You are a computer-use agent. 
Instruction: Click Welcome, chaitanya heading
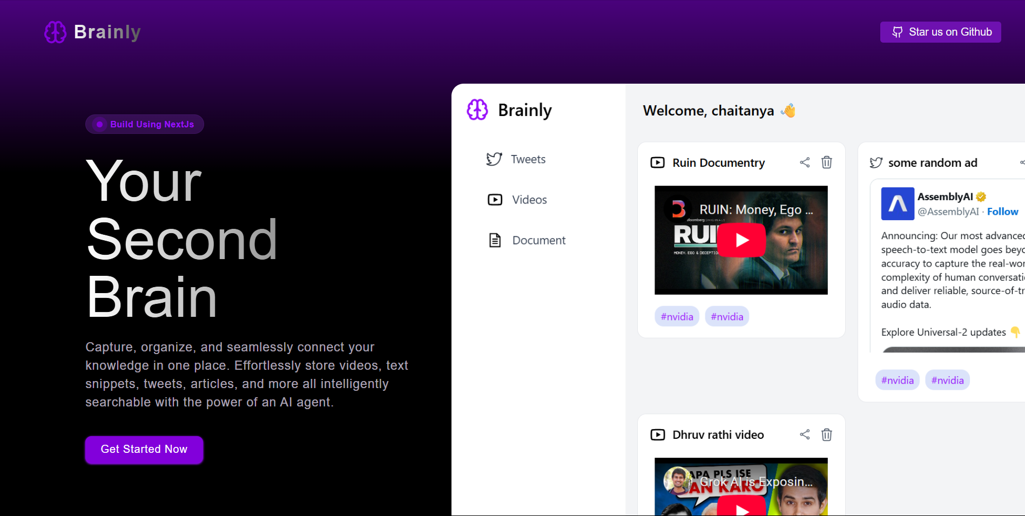(x=719, y=111)
